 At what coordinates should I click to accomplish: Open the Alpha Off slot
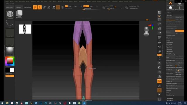(10, 33)
